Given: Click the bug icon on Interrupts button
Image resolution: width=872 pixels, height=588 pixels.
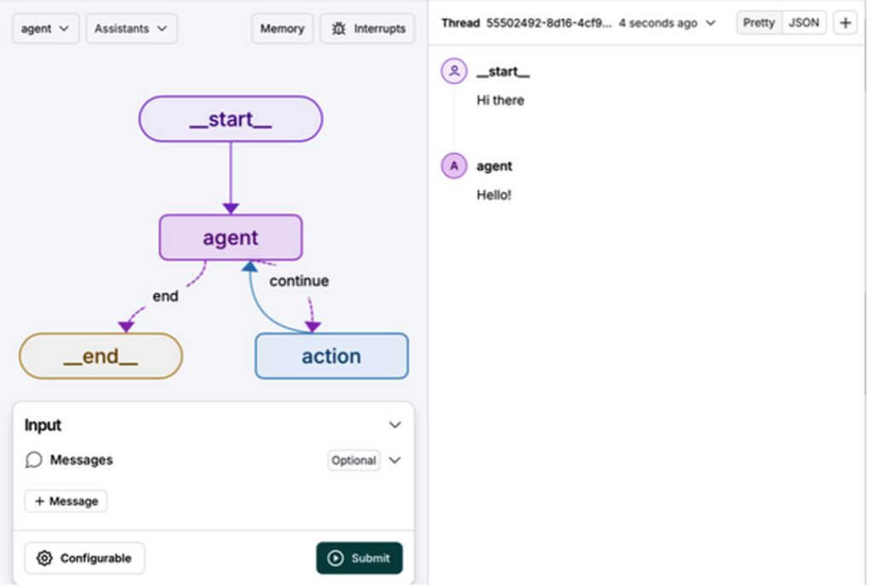Looking at the screenshot, I should click(339, 29).
